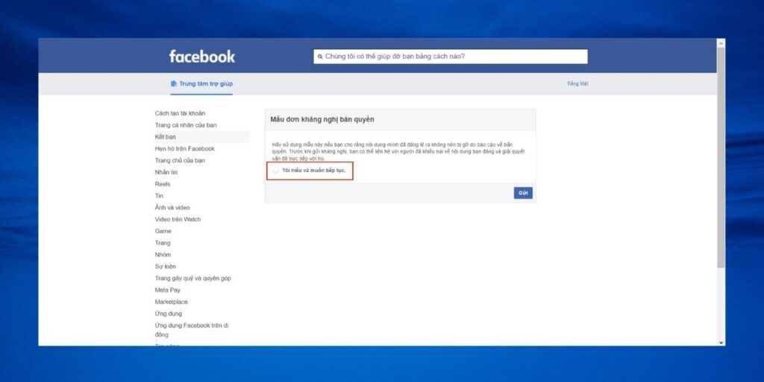Go to 'Hẹn hò trên Facebook' topic

[184, 149]
